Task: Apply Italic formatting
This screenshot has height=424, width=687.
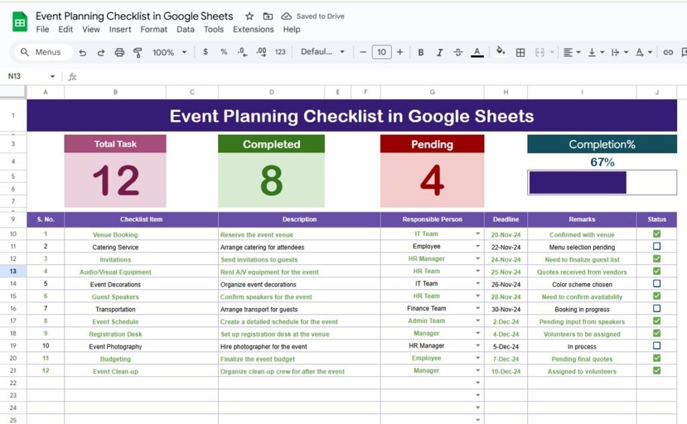Action: tap(439, 52)
